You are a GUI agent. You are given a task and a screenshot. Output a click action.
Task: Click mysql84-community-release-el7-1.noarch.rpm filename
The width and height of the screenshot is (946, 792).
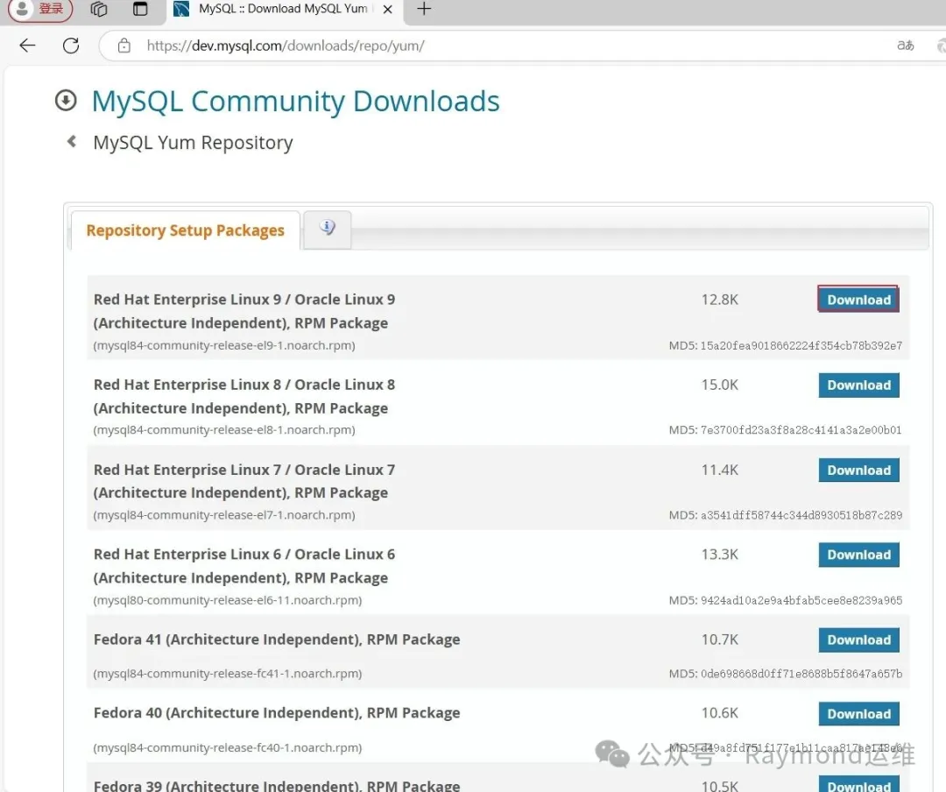tap(224, 515)
